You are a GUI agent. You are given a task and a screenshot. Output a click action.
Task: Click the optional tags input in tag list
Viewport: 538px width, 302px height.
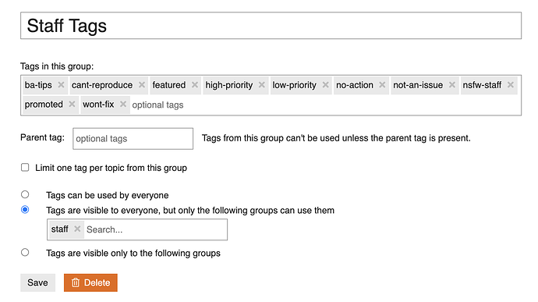[158, 105]
